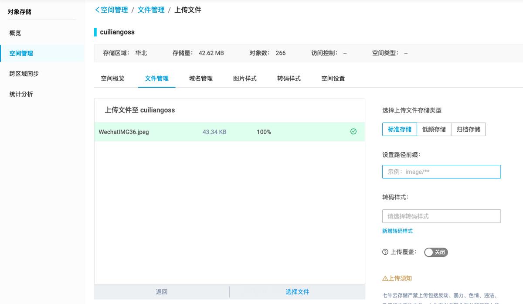This screenshot has height=304, width=523.
Task: Open the 转码样式 selection dropdown
Action: 441,216
